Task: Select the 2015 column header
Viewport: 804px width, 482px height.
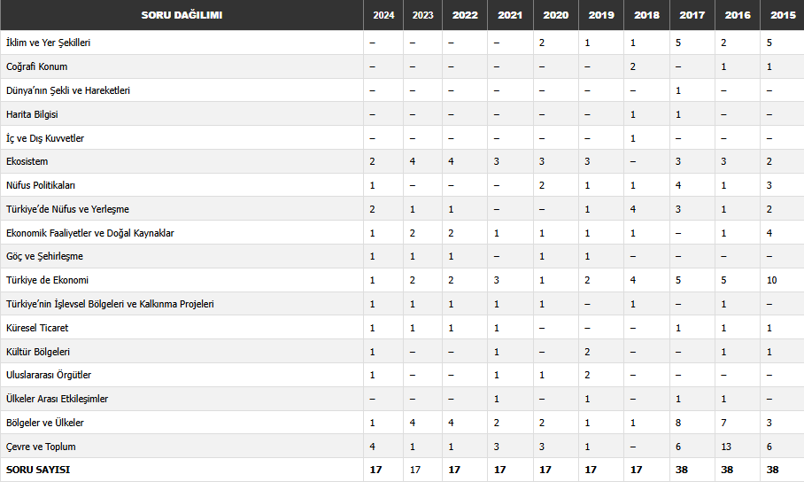Action: (782, 15)
